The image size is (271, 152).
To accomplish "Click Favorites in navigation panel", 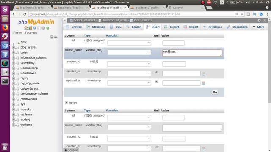I will click(31, 33).
